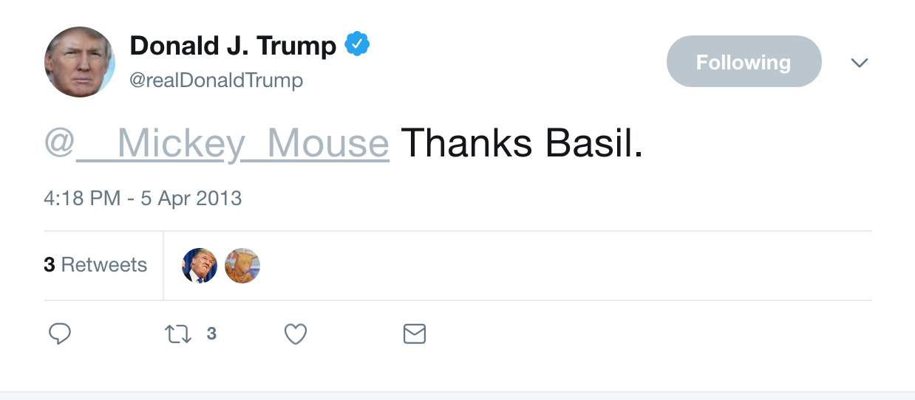The image size is (915, 400).
Task: Open the Donald J. Trump name link
Action: tap(233, 46)
